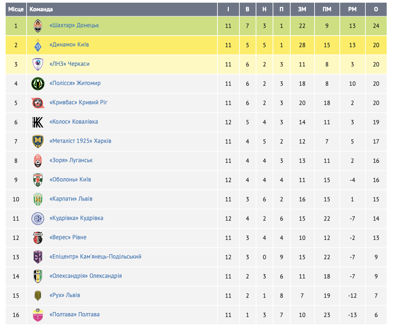Click the О points column header
This screenshot has height=329, width=393.
click(376, 9)
